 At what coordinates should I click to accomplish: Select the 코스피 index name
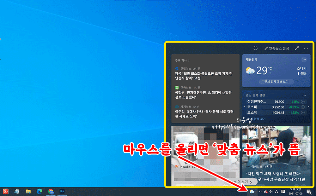click(252, 107)
